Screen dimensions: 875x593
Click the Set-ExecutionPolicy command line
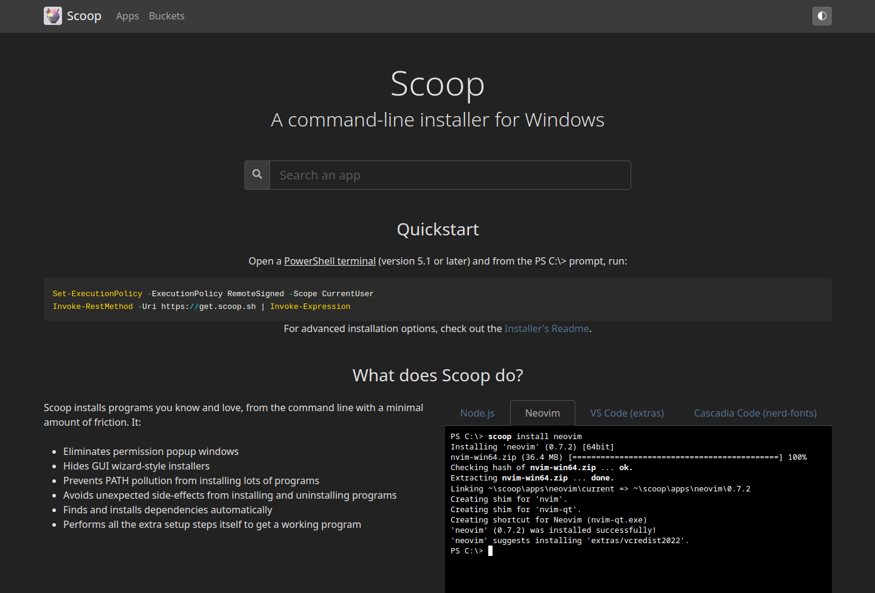tap(213, 294)
